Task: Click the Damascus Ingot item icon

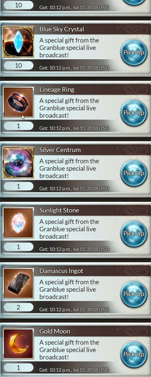Action: (18, 283)
